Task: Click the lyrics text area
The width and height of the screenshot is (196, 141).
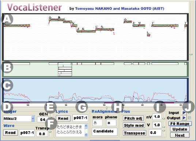Action: (x=71, y=130)
